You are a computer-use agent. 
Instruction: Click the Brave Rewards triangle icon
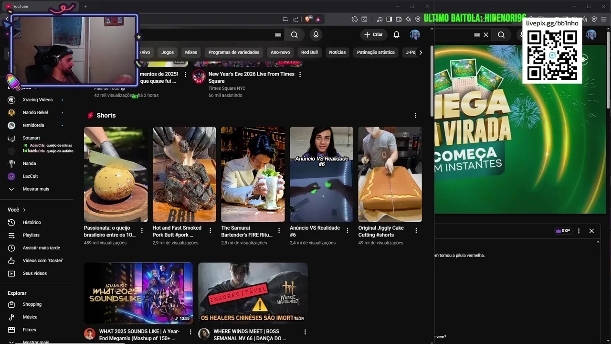point(318,19)
